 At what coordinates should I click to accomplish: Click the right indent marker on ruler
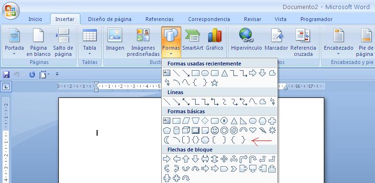pos(286,88)
